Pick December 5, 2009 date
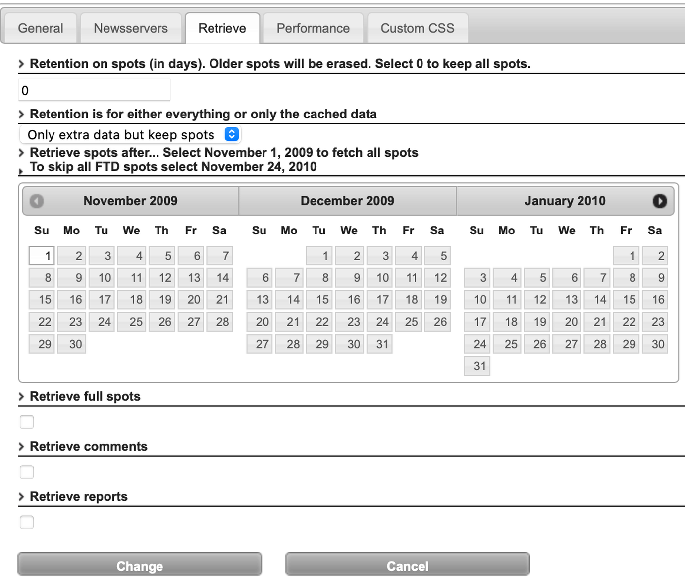 click(x=437, y=256)
